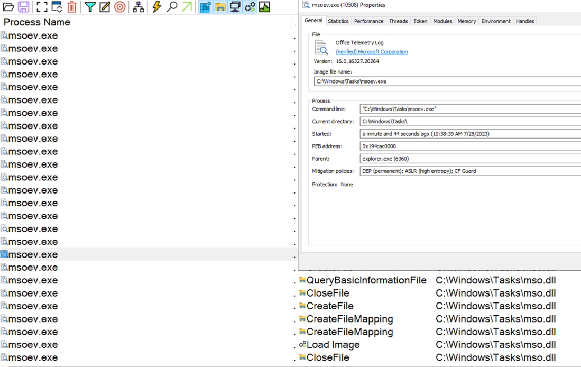The image size is (581, 367).
Task: Open the Modules tab
Action: click(x=442, y=21)
